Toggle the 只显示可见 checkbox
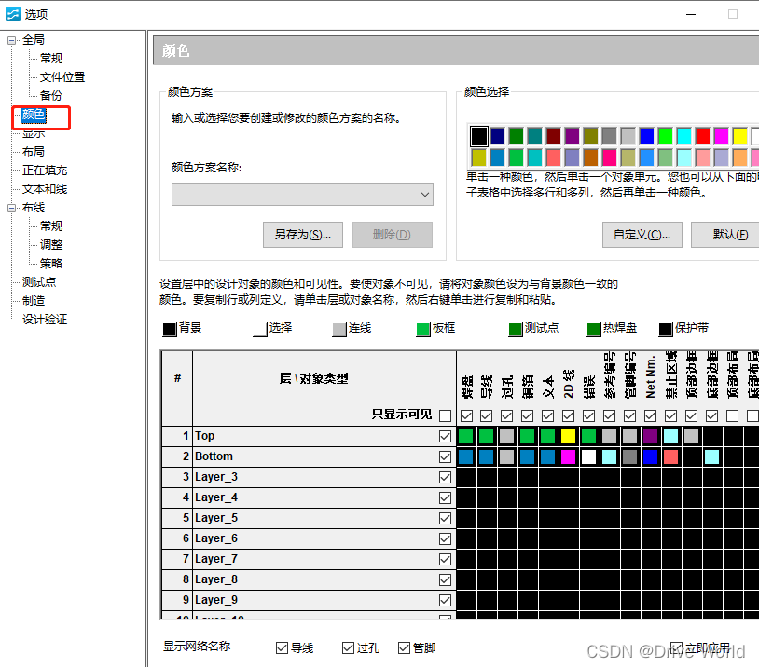Screen dimensions: 759x667 coord(446,415)
